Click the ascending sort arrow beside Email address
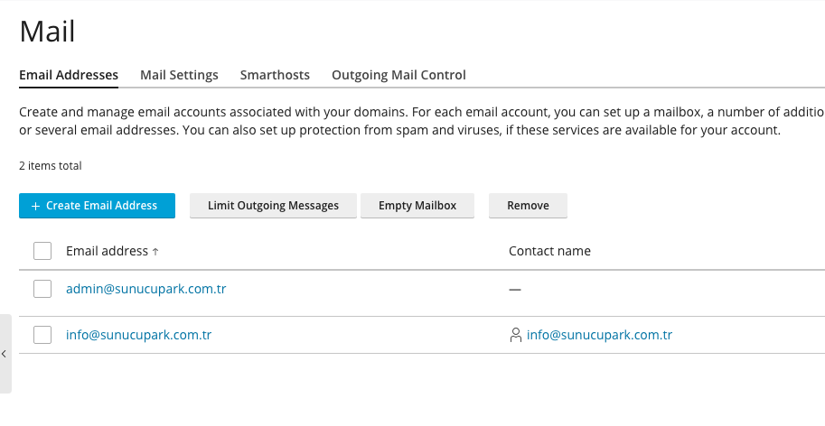 [x=155, y=252]
